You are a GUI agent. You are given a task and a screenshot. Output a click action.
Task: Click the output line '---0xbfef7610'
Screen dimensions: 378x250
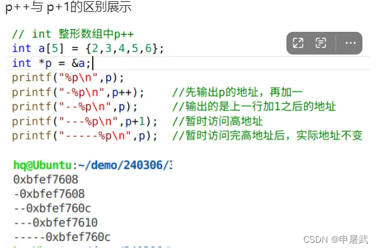56,223
